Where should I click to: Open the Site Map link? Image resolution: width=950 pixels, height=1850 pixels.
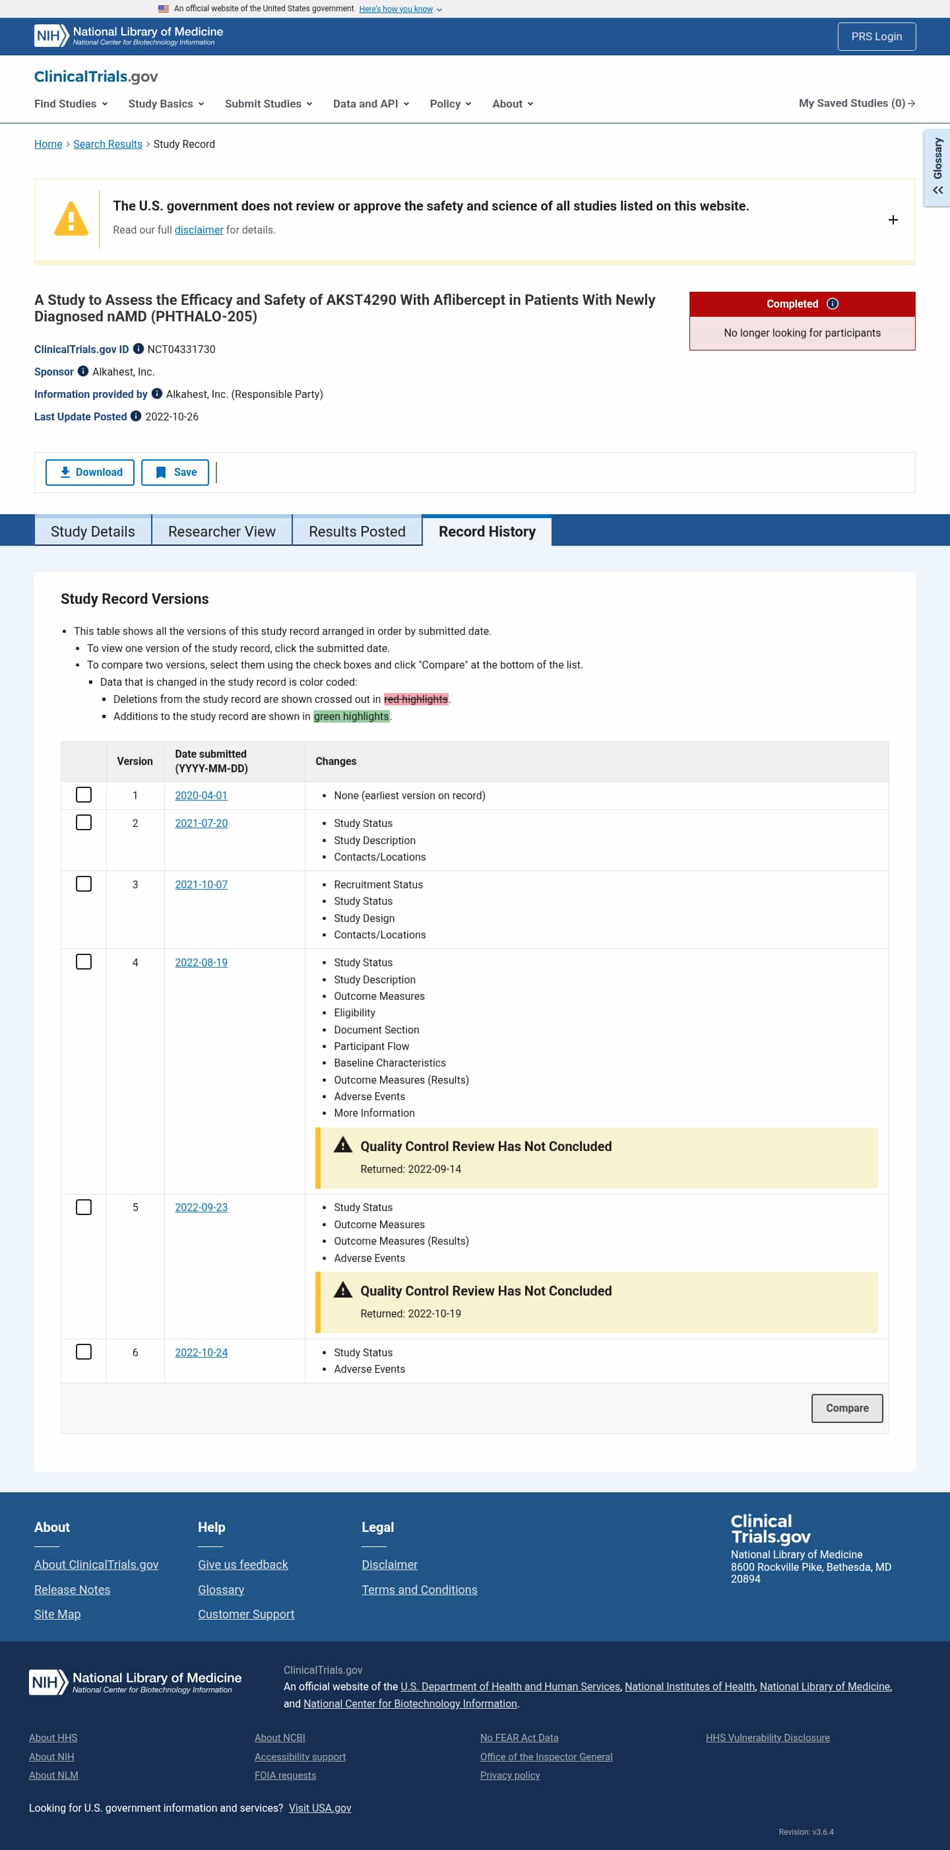pos(57,1614)
